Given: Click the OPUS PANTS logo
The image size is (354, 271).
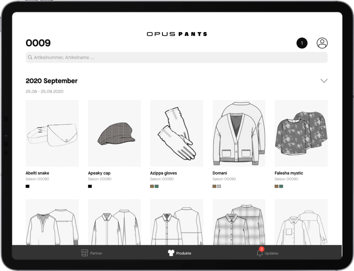Looking at the screenshot, I should click(177, 34).
